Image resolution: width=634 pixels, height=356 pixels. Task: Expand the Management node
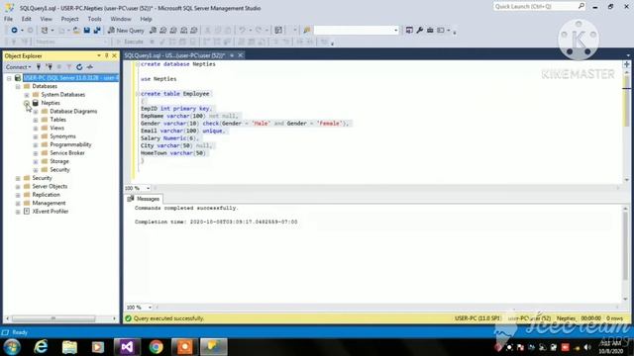(18, 203)
